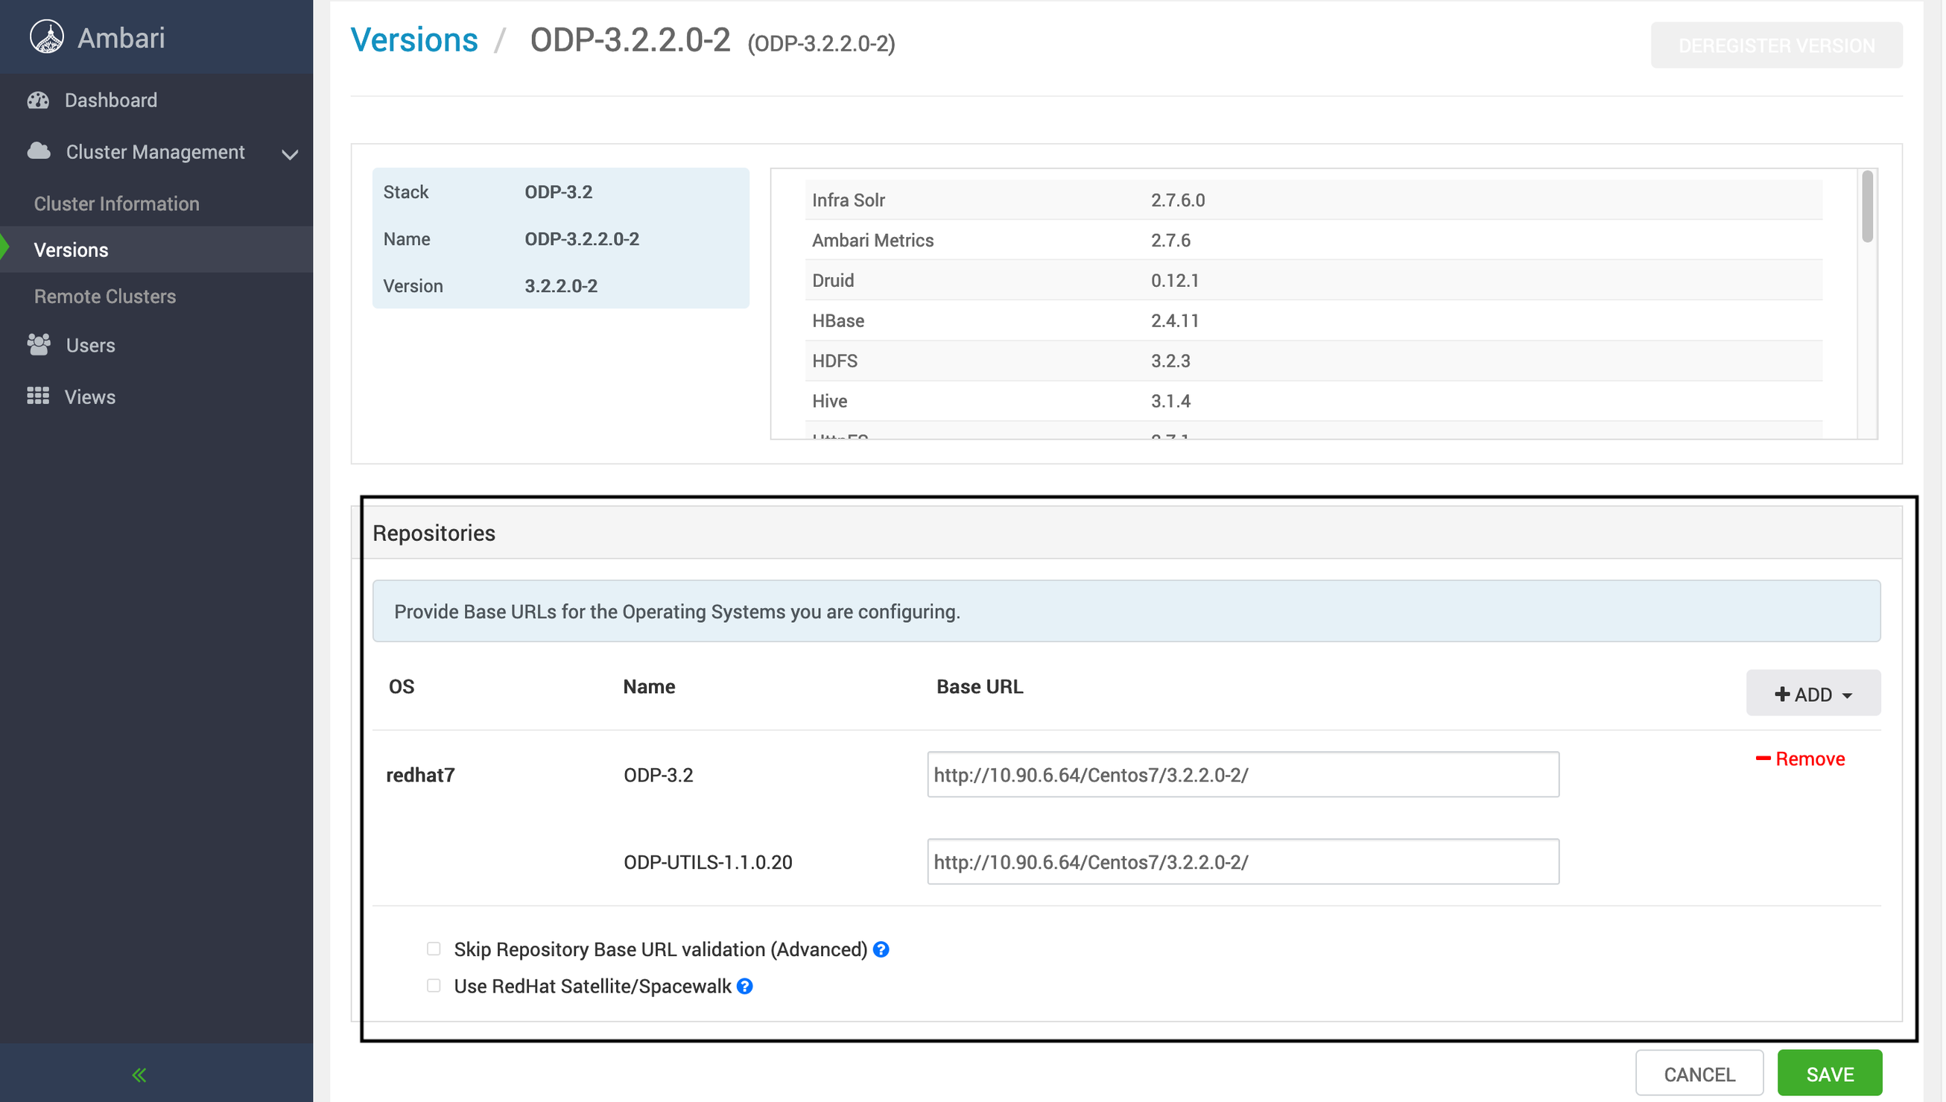Select the Hive service row

pyautogui.click(x=1313, y=400)
